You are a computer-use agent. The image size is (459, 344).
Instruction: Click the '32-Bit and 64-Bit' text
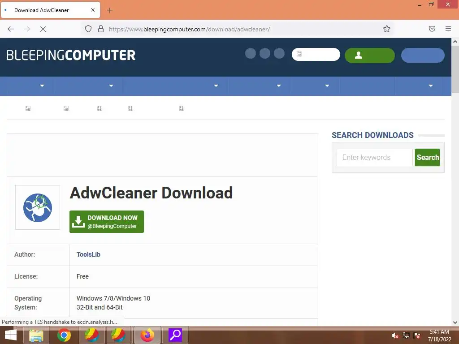(100, 307)
